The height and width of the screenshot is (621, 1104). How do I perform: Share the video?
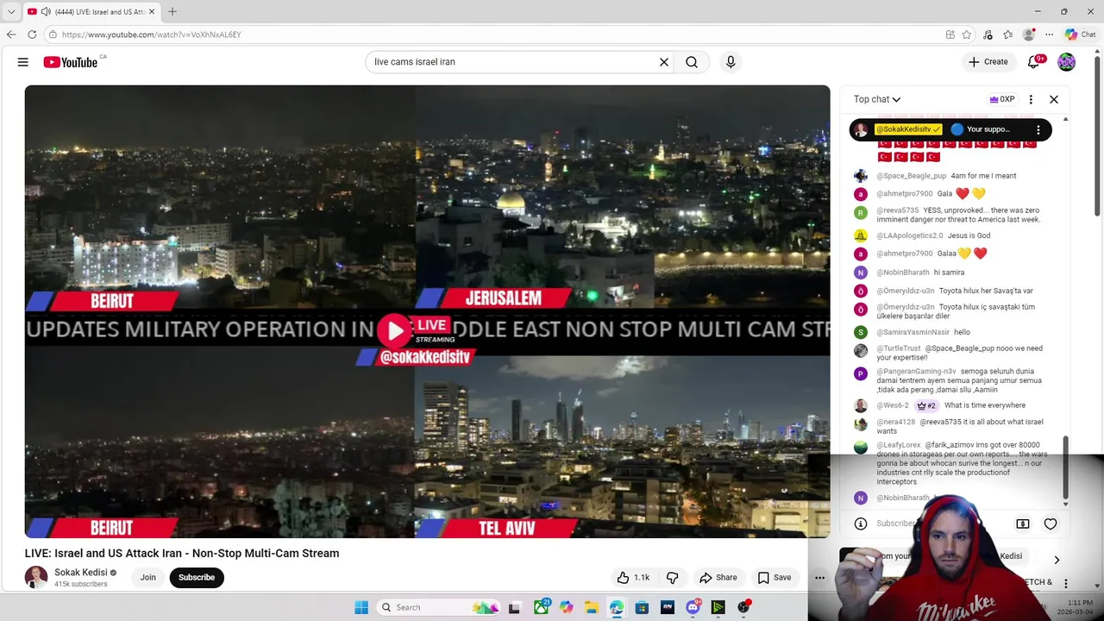718,578
